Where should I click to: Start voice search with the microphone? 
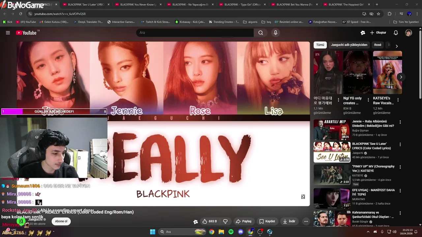[276, 33]
